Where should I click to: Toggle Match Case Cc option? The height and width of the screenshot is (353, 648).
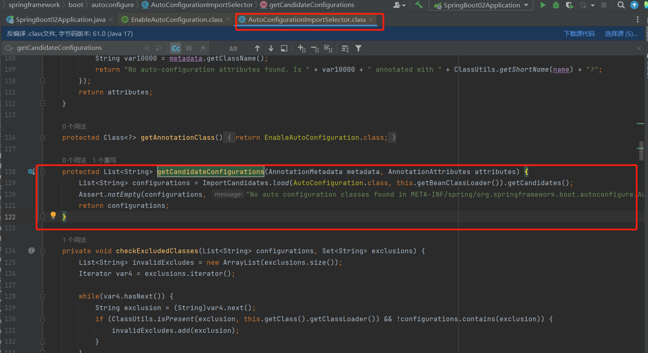click(176, 48)
